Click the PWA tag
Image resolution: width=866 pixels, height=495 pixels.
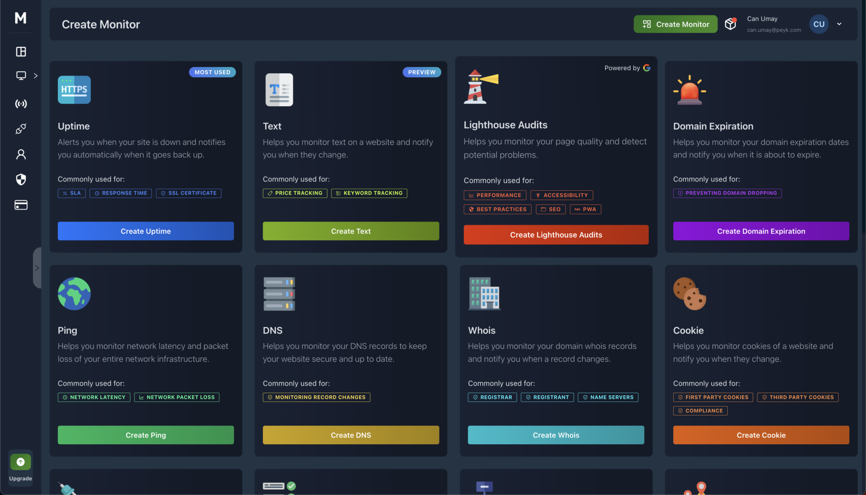tap(586, 209)
